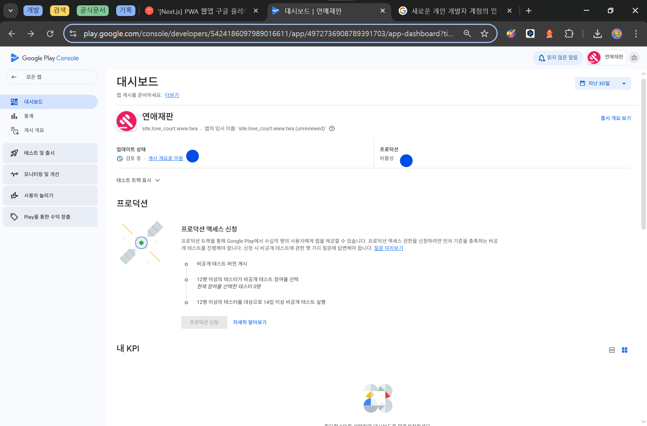Open the 읽지 않은 알림 notifications
Viewport: 647px width, 426px height.
[558, 58]
